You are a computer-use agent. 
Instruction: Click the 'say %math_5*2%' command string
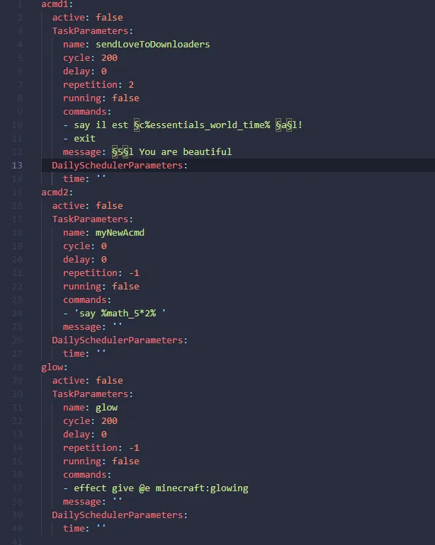pyautogui.click(x=120, y=314)
